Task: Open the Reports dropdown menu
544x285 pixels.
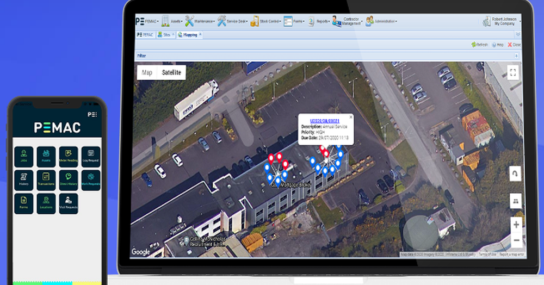Action: click(318, 22)
